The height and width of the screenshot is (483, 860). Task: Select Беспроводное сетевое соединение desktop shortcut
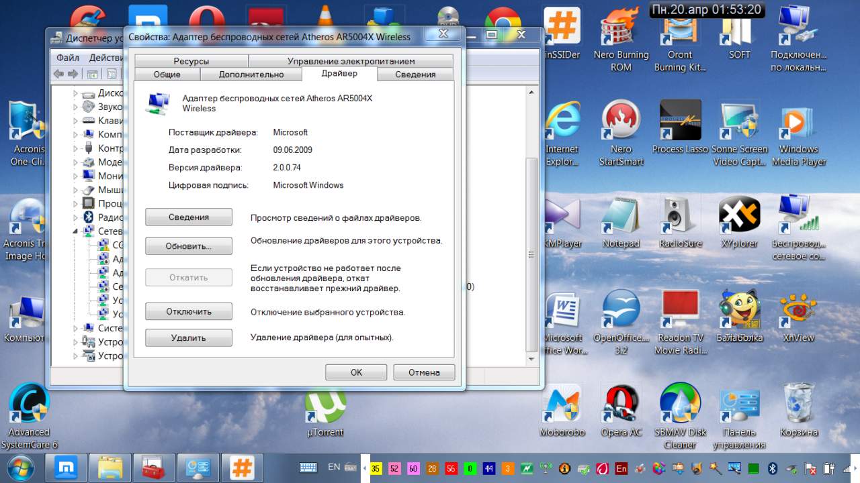tap(799, 228)
